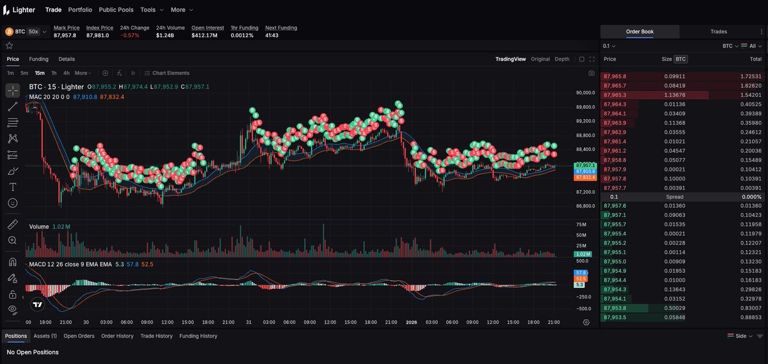
Task: Click the current price label 87,957.1 on axis
Action: (586, 166)
